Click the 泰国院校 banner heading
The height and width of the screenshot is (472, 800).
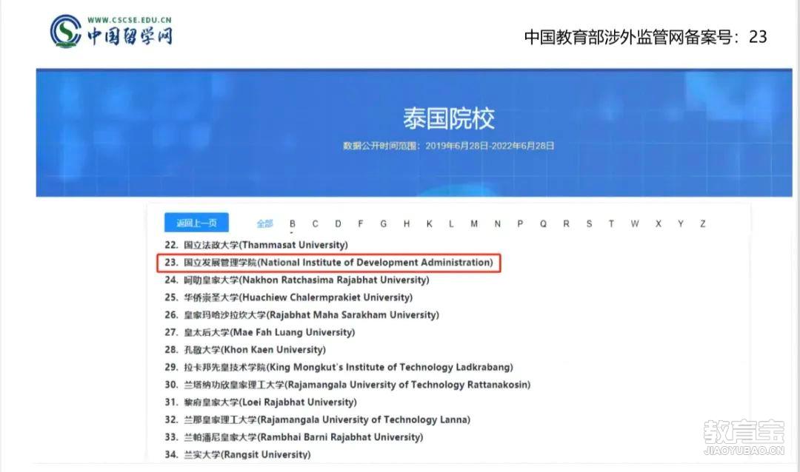point(448,118)
